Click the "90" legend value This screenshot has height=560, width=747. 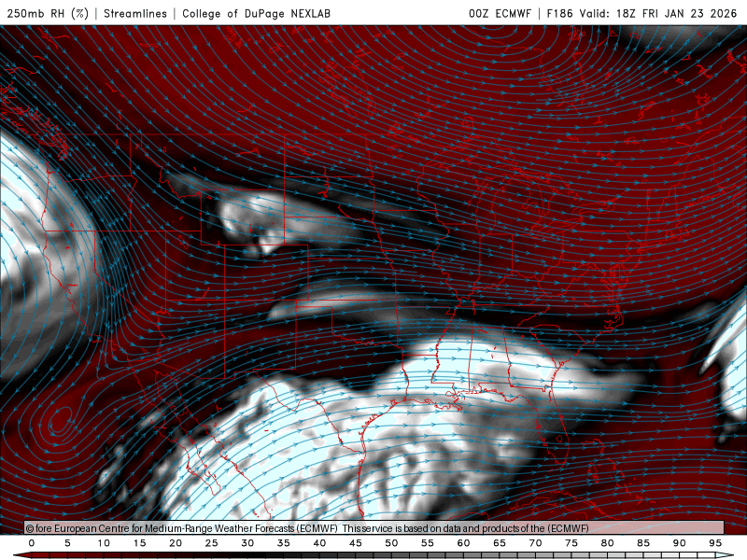pyautogui.click(x=680, y=543)
